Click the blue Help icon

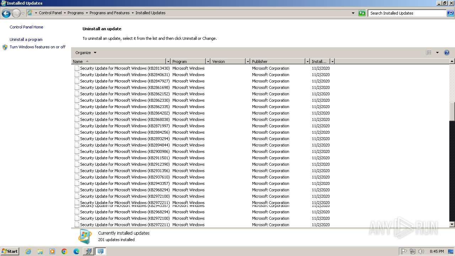447,53
